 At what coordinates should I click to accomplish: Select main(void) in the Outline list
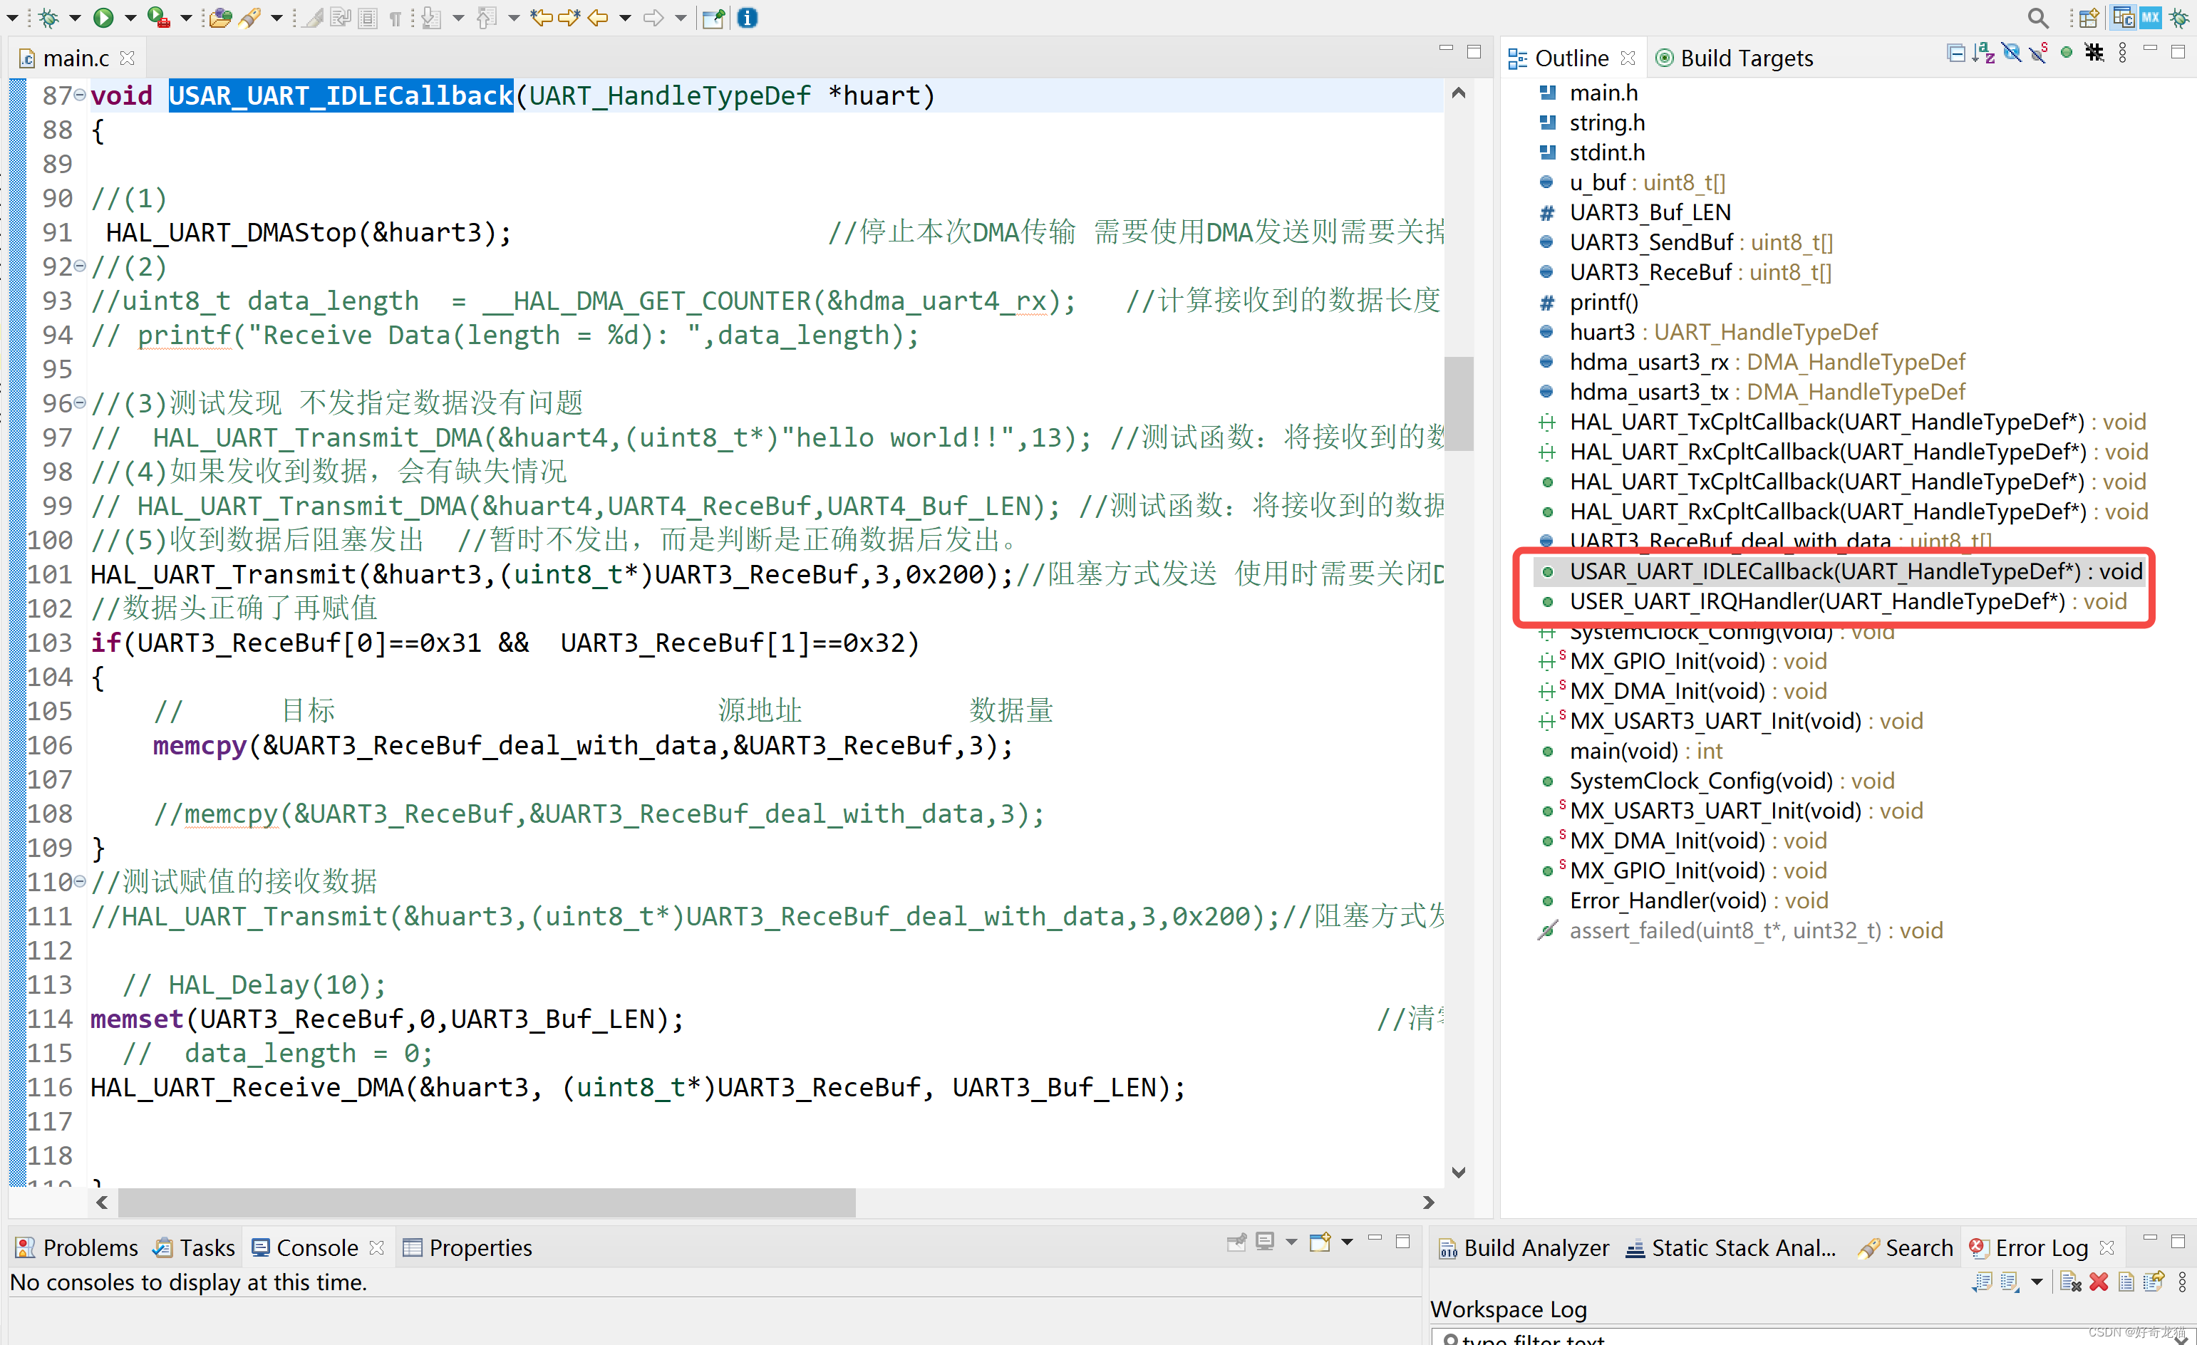click(1623, 750)
